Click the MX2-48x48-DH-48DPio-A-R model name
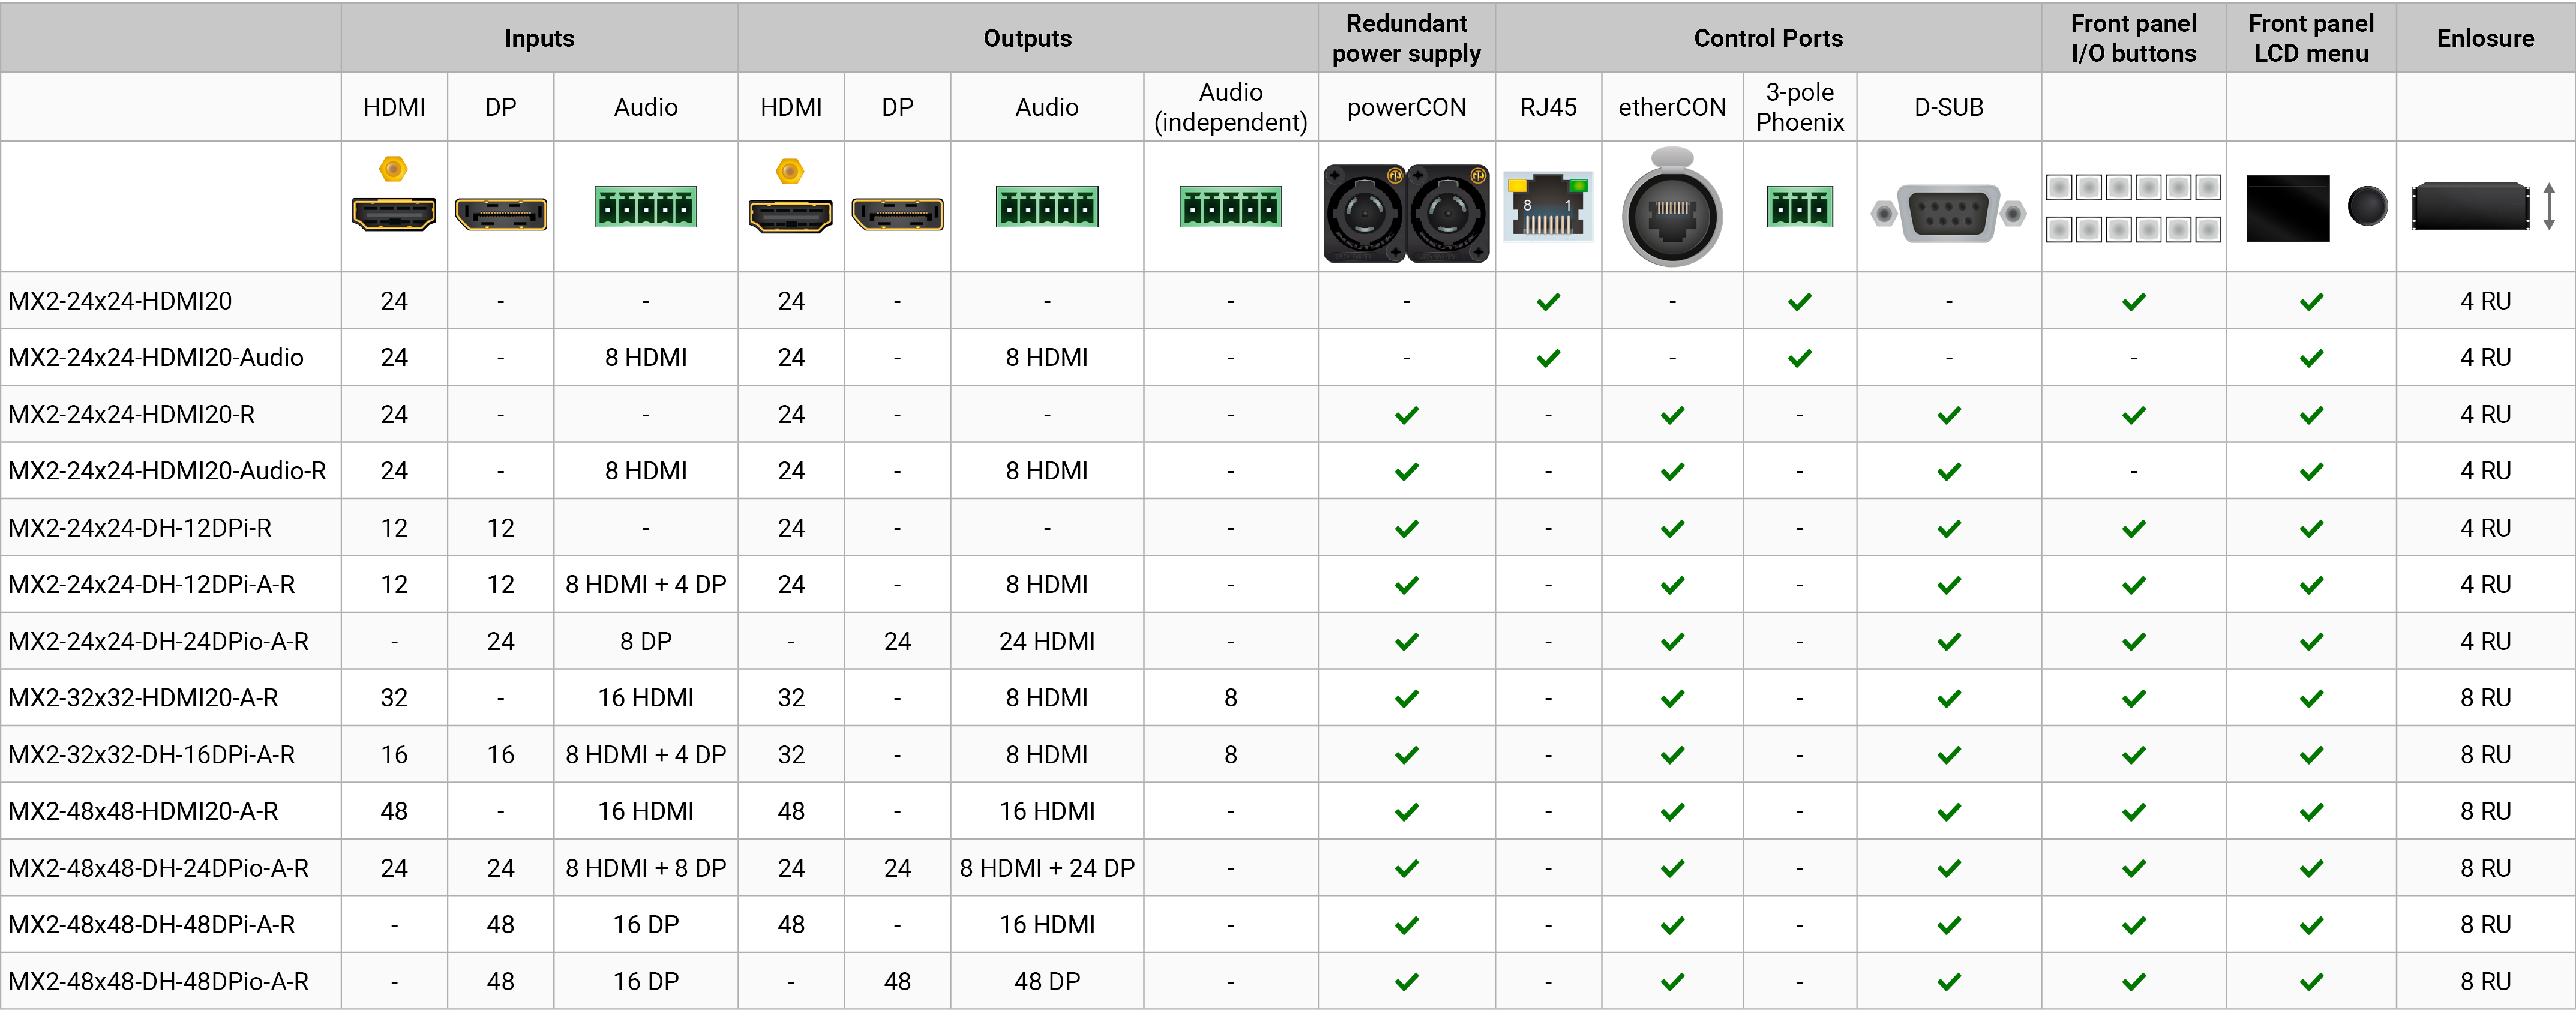 [158, 982]
